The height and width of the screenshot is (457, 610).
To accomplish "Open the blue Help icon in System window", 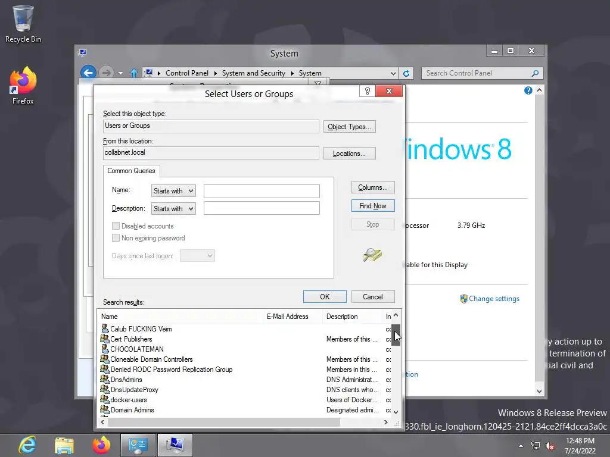I will [528, 90].
